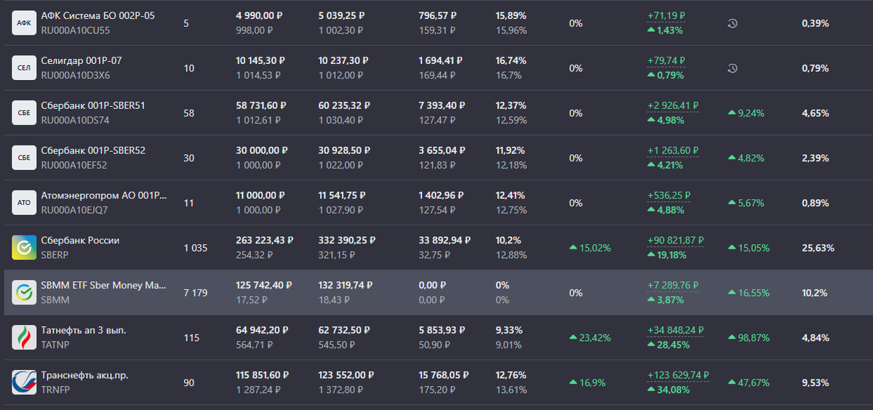The width and height of the screenshot is (873, 410).
Task: Click ticker RU000A10CU55
Action: point(76,31)
